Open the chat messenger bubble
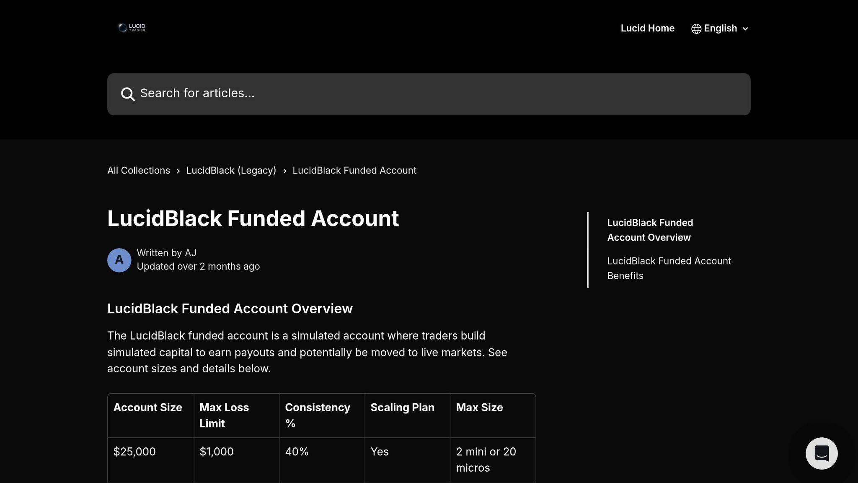 coord(821,453)
